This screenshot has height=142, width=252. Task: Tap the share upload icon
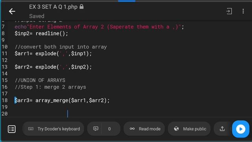(222, 129)
